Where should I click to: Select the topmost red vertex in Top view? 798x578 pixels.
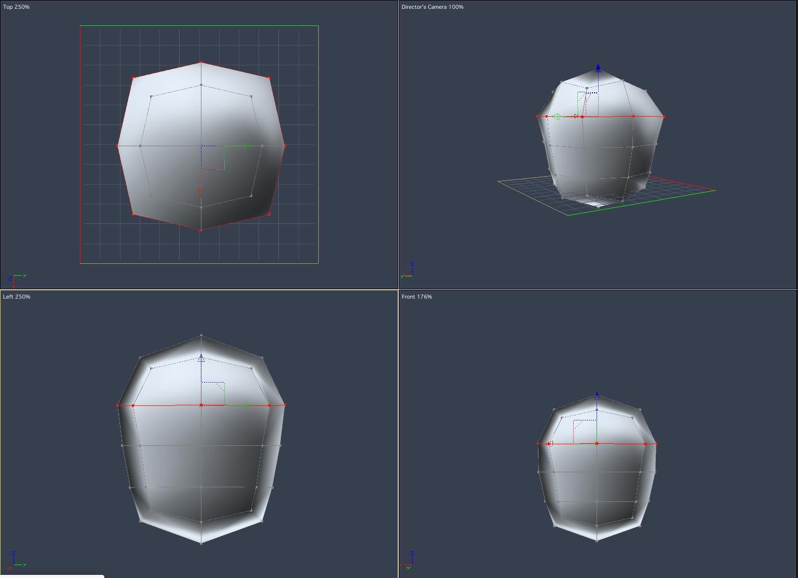201,63
